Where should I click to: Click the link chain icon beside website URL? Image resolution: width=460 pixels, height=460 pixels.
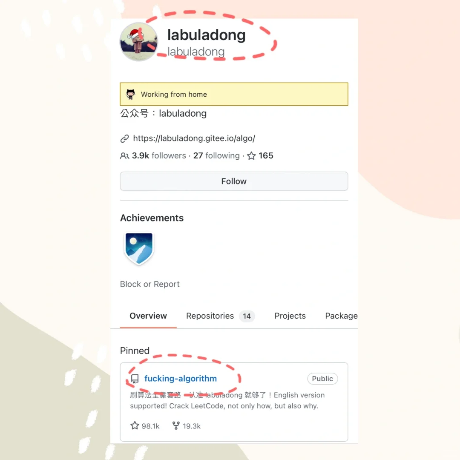(125, 138)
